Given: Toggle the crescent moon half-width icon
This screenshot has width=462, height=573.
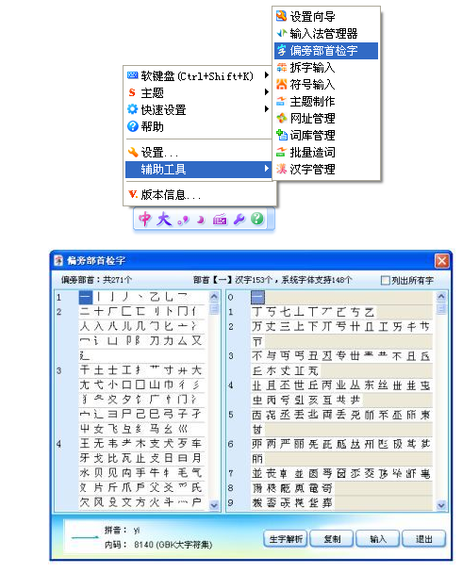Looking at the screenshot, I should [x=200, y=220].
